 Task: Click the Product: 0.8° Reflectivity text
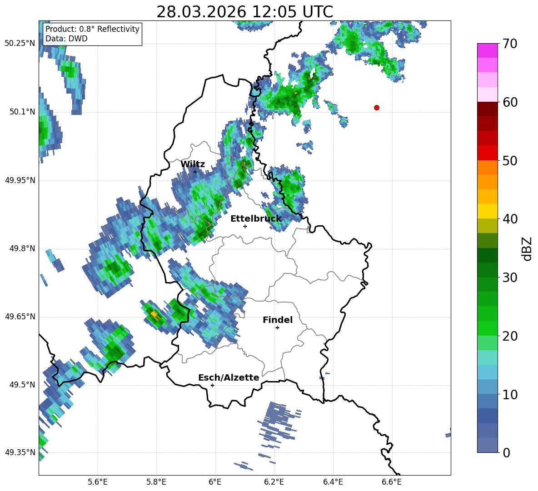click(x=92, y=29)
